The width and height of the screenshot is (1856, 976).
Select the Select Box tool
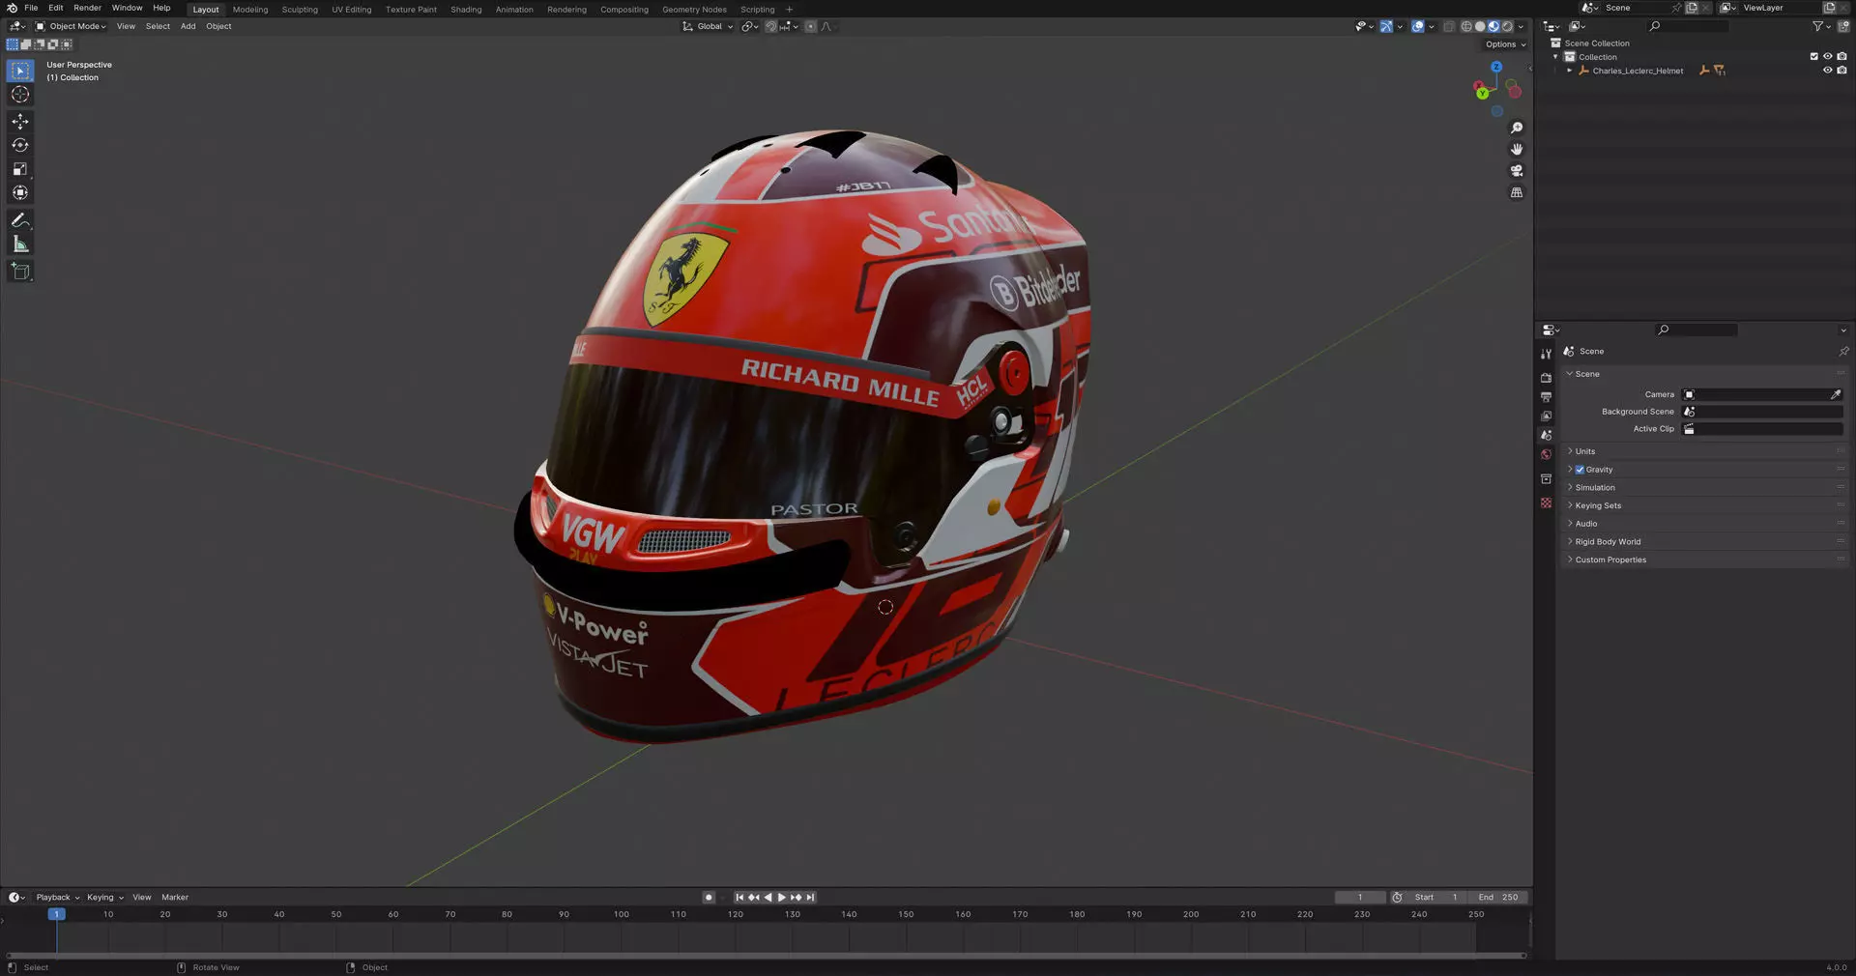[20, 71]
